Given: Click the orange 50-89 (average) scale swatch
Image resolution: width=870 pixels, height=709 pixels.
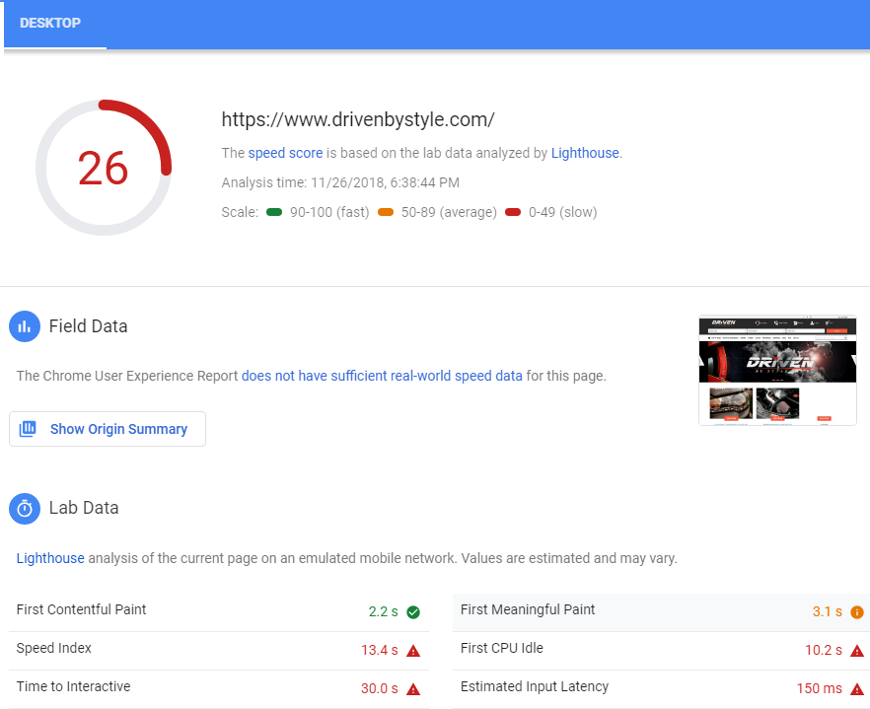Looking at the screenshot, I should pyautogui.click(x=386, y=212).
